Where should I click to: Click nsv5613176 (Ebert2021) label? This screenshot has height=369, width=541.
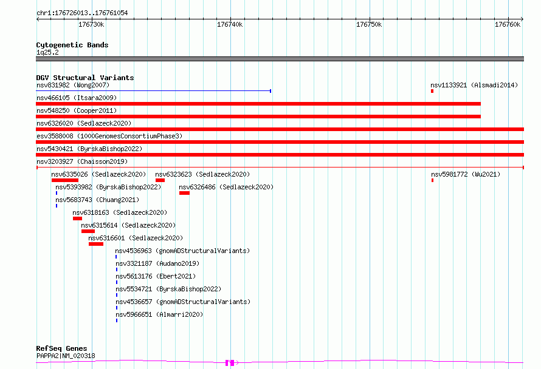[156, 276]
